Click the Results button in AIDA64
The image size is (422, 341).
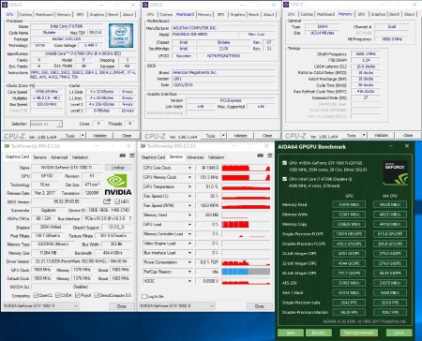[x=318, y=333]
